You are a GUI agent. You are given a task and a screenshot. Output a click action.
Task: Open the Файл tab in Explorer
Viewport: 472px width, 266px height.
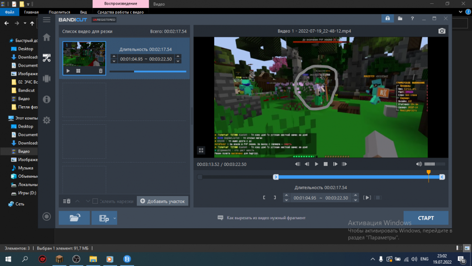coord(9,12)
